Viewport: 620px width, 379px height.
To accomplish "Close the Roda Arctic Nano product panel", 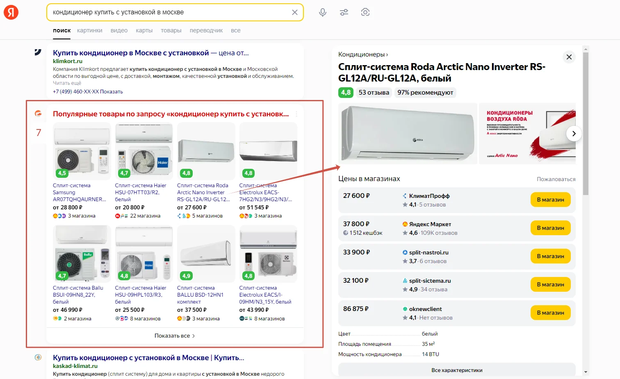I will click(569, 57).
